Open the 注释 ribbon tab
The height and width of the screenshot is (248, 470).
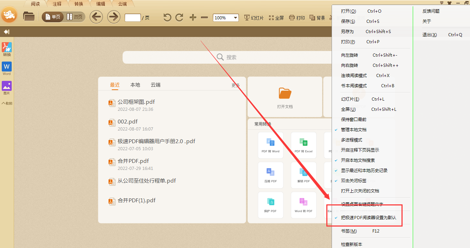click(x=57, y=4)
